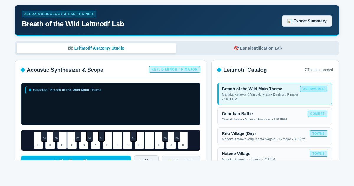Tap the upper-octave D white key
The image size is (354, 186).
pos(127,145)
